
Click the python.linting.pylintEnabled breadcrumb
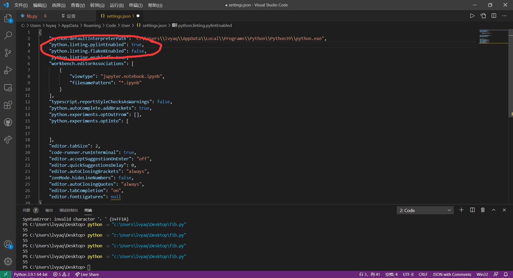click(x=202, y=25)
